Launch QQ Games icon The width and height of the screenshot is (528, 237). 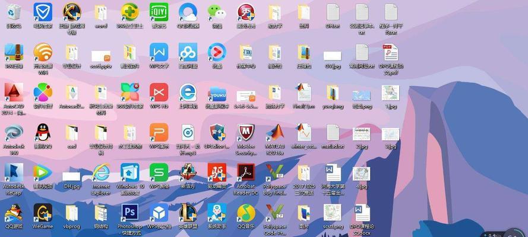click(14, 213)
